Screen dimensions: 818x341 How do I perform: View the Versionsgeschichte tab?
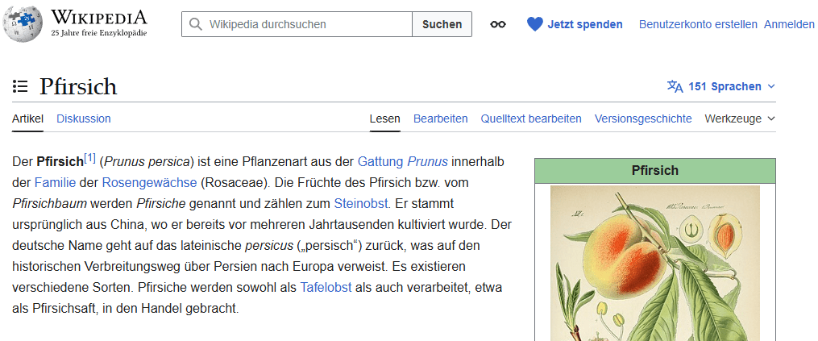pyautogui.click(x=643, y=119)
